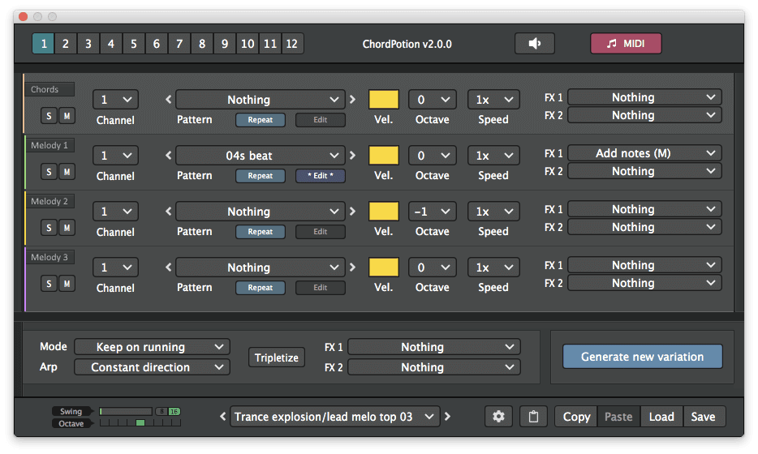This screenshot has height=454, width=758.
Task: Click the Load button
Action: click(661, 417)
